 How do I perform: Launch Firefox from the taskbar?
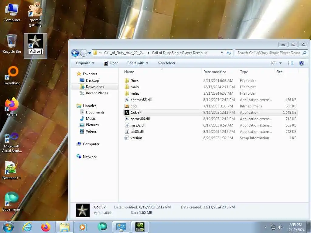46,227
